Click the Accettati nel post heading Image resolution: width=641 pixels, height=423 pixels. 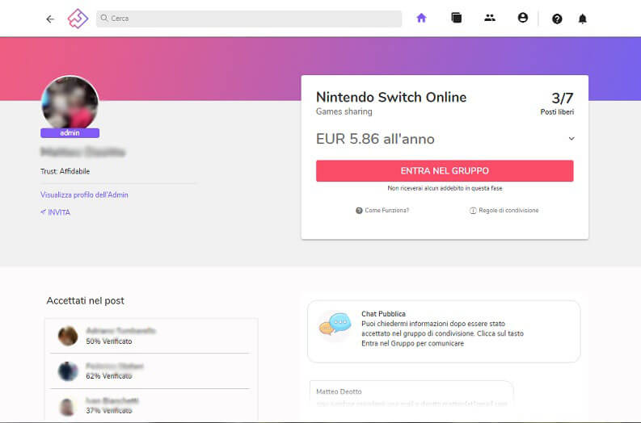tap(86, 300)
